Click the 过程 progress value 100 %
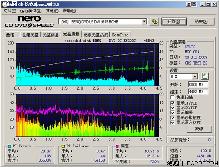Viewport: 219px width, 167px height. tap(206, 151)
